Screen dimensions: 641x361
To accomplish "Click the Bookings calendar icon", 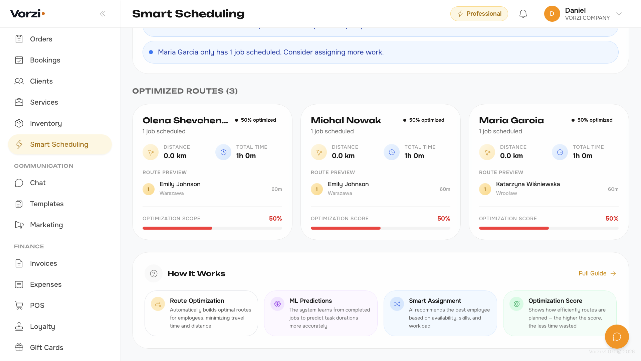I will (x=19, y=60).
